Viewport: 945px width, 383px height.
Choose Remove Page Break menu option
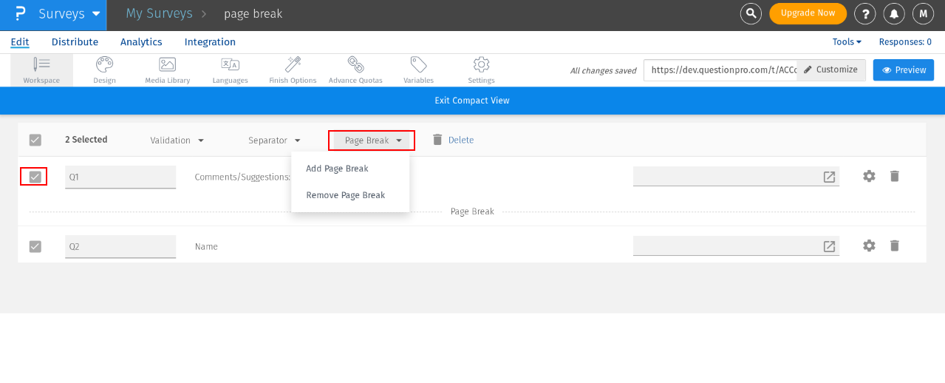[x=345, y=195]
